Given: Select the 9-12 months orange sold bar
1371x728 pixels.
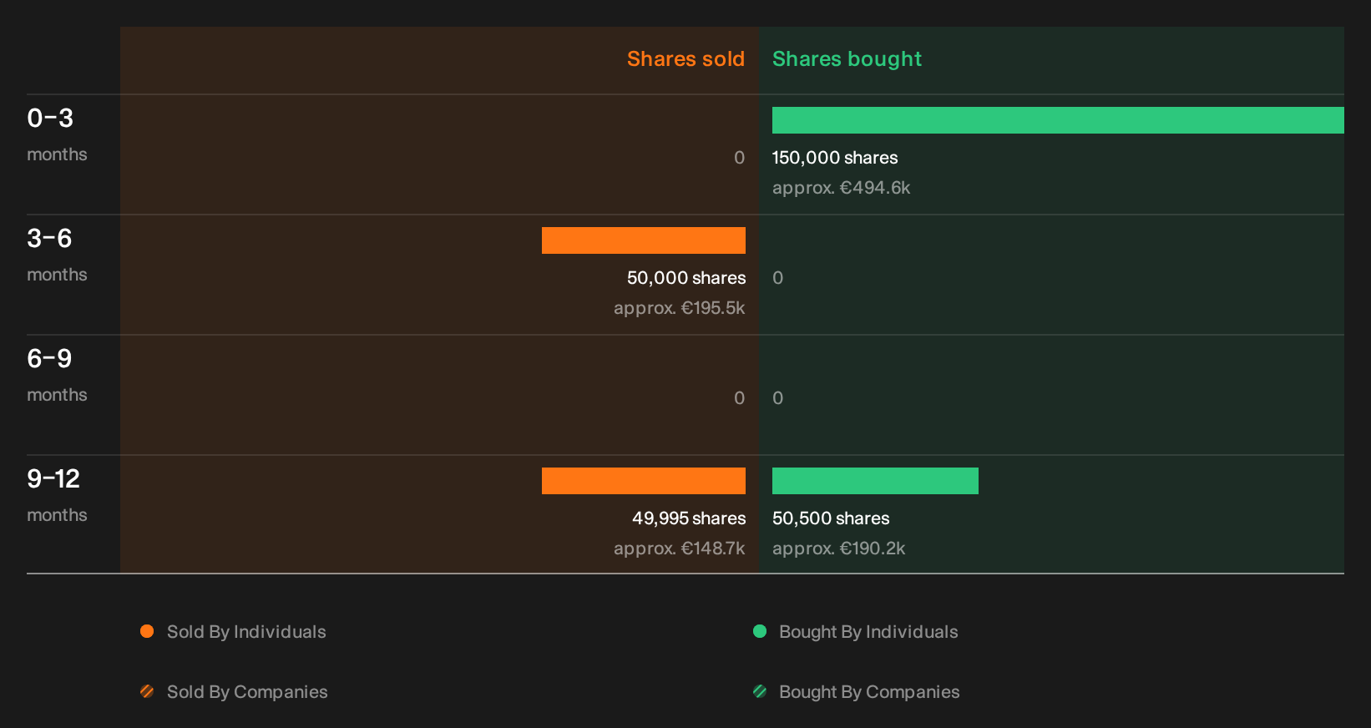Looking at the screenshot, I should tap(644, 481).
